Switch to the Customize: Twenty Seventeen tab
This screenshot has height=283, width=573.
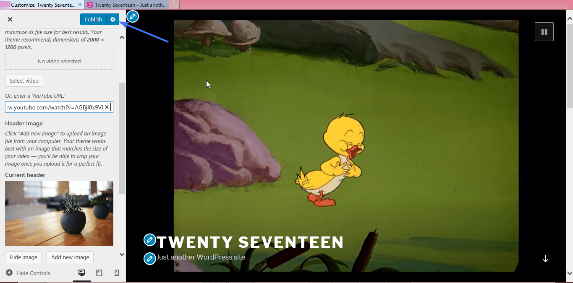point(42,5)
